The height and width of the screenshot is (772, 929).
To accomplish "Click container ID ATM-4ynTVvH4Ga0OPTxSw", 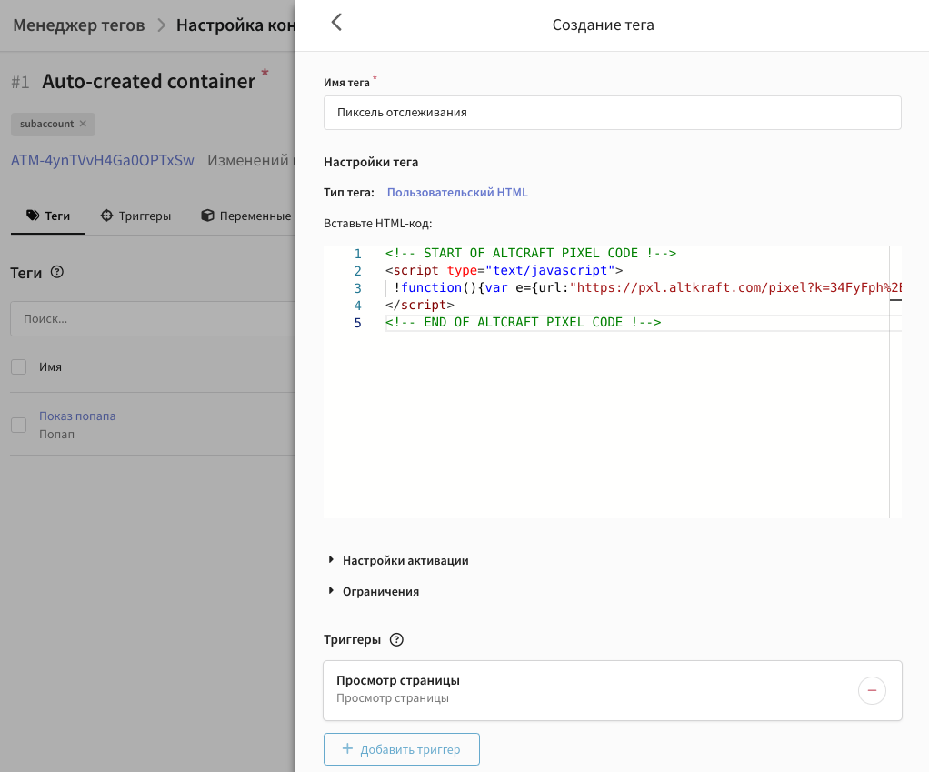I will click(103, 160).
